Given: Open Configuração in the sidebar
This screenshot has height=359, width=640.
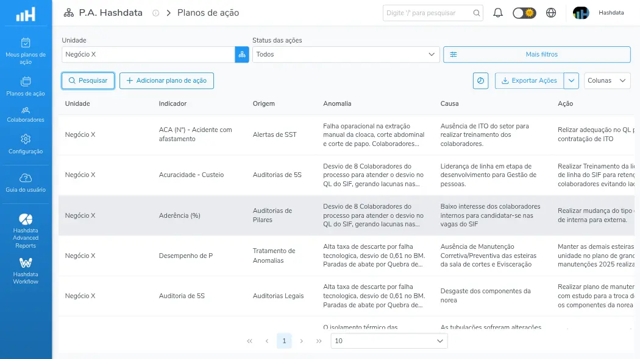Looking at the screenshot, I should coord(26,144).
